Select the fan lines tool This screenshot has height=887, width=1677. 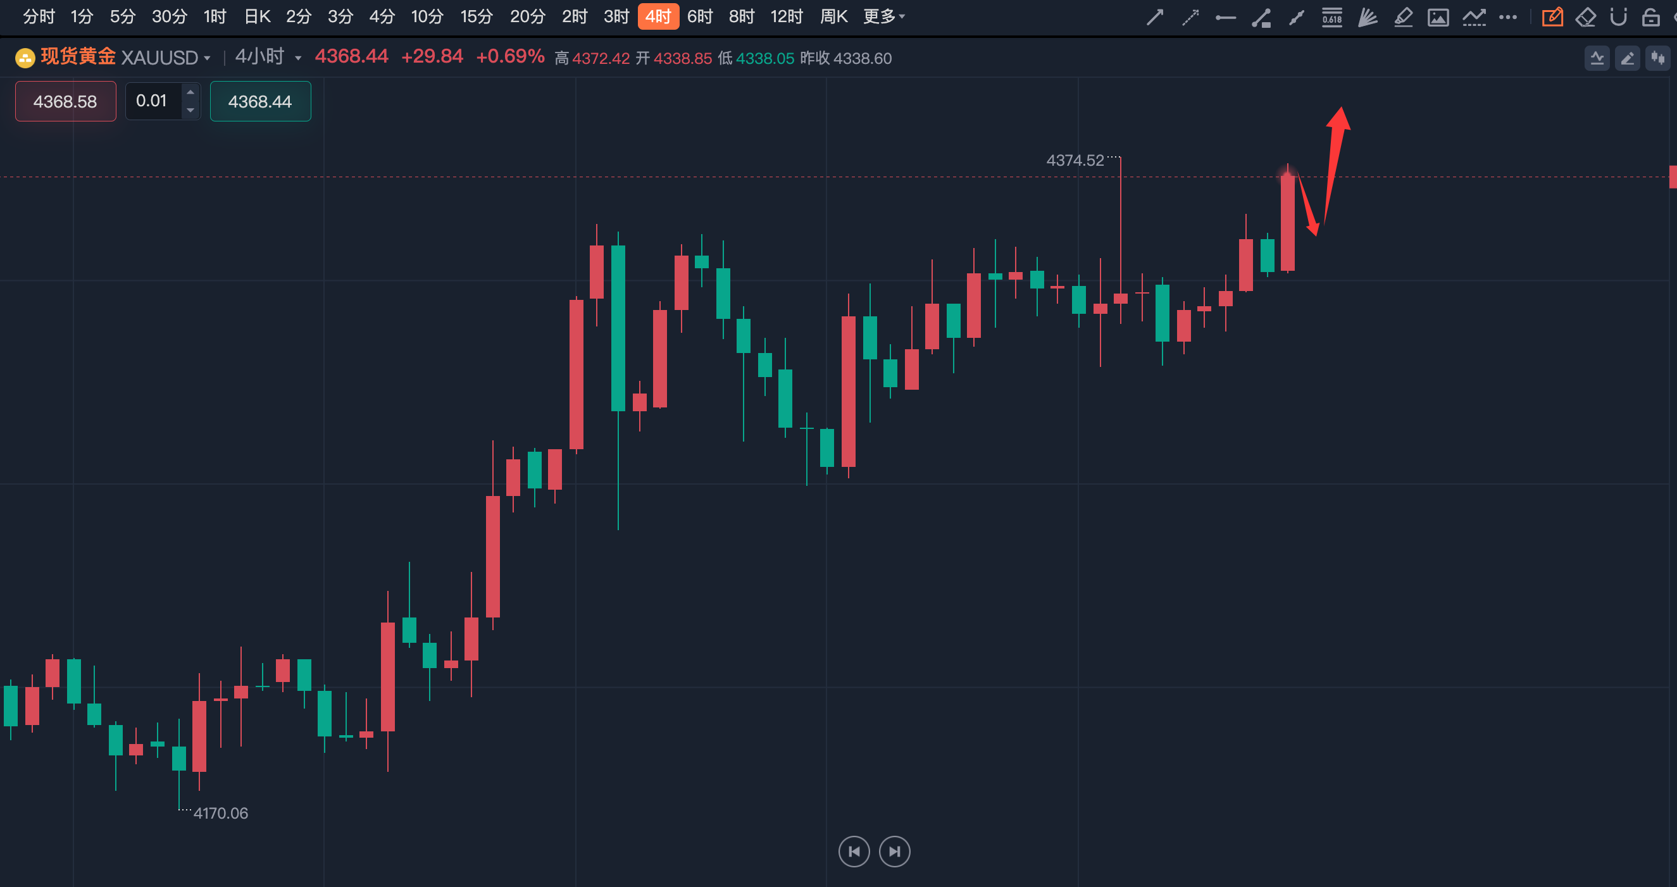click(1367, 17)
